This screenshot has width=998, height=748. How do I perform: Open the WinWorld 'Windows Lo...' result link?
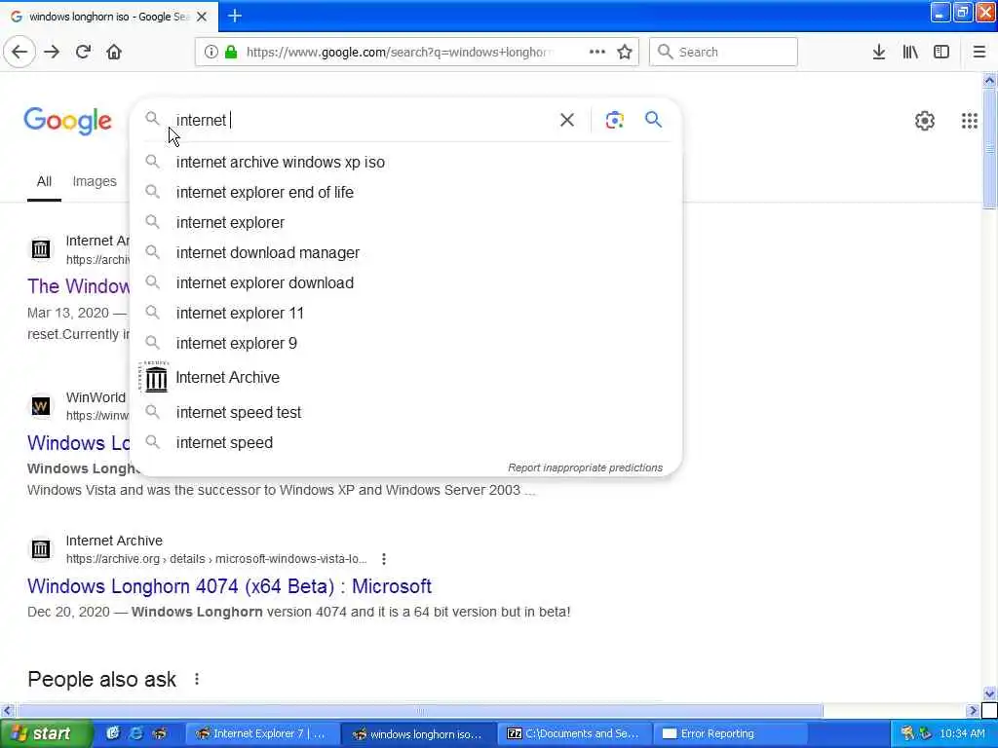click(78, 443)
